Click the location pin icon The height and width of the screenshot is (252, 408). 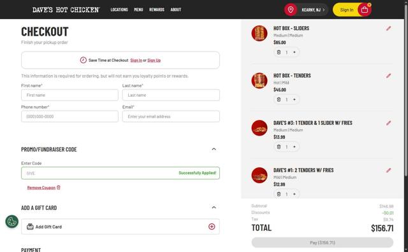291,10
